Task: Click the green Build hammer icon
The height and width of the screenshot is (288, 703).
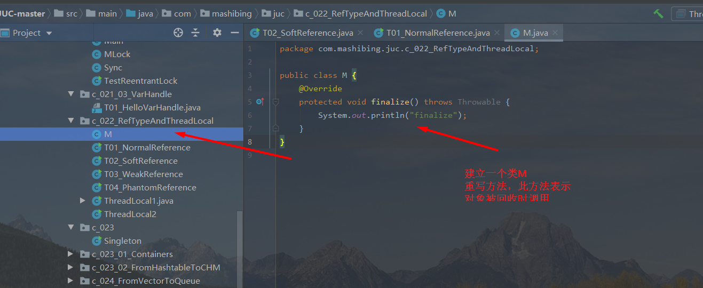Action: pos(658,14)
